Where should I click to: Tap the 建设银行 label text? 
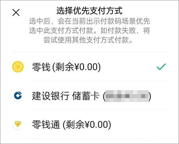pos(51,96)
